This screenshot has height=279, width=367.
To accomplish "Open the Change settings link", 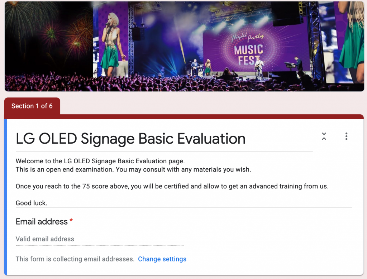I will (162, 259).
